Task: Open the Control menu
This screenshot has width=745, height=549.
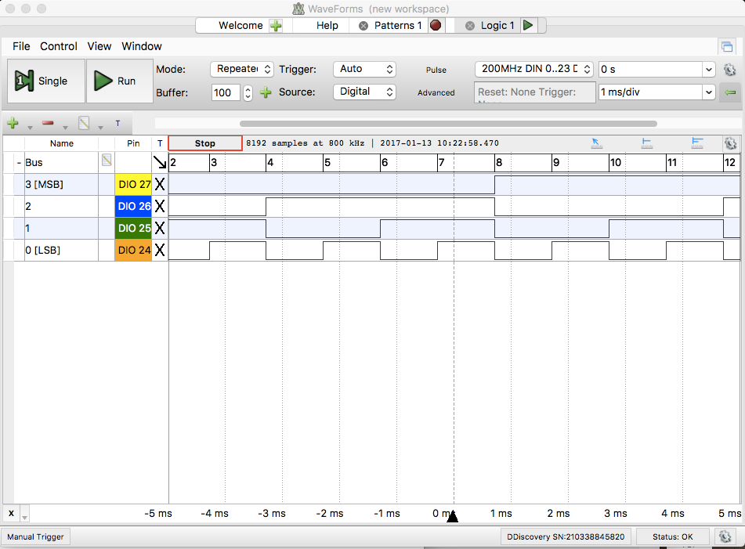Action: pos(59,46)
